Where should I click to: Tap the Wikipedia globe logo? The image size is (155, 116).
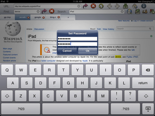13,29
